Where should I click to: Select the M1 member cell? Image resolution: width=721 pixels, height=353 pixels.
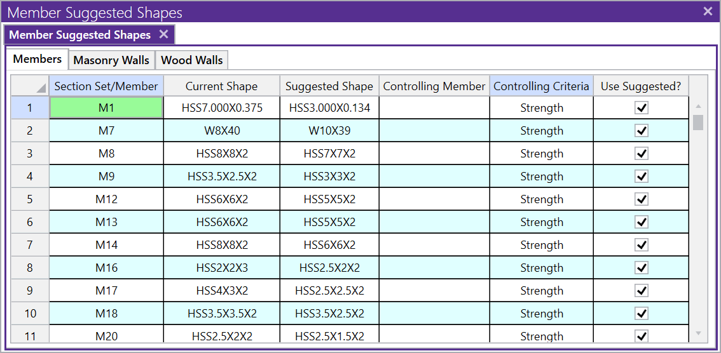[x=106, y=108]
